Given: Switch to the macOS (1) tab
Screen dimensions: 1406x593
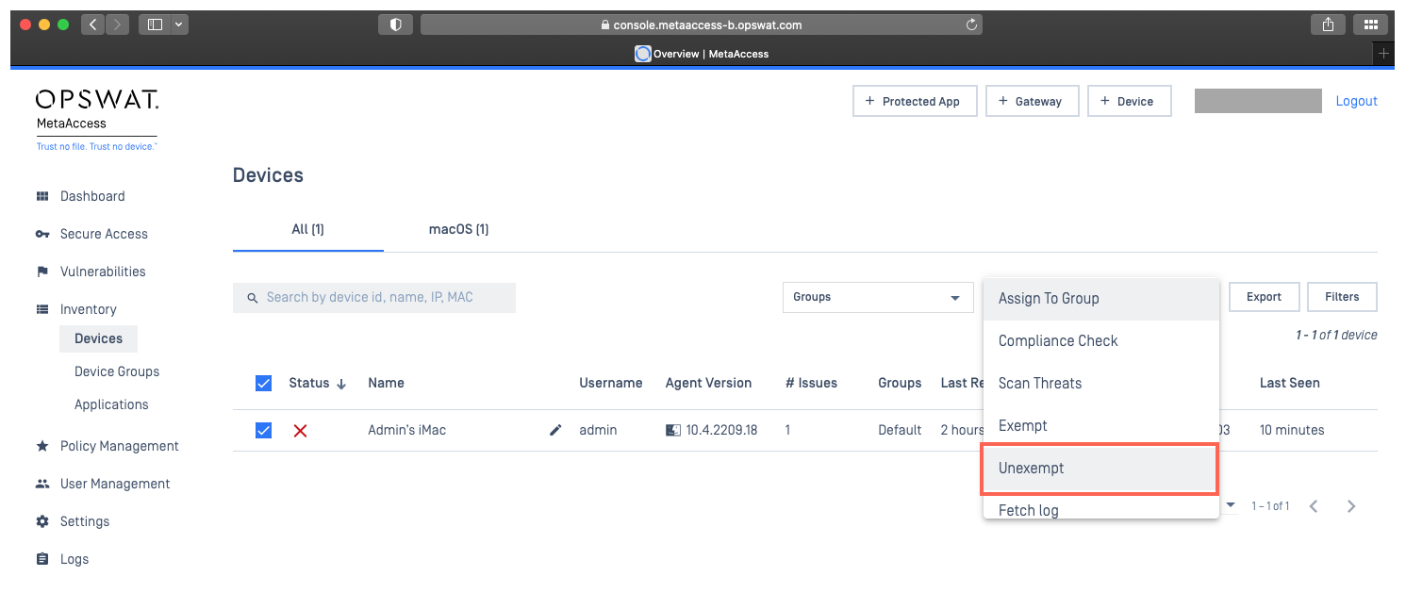Looking at the screenshot, I should click(459, 229).
